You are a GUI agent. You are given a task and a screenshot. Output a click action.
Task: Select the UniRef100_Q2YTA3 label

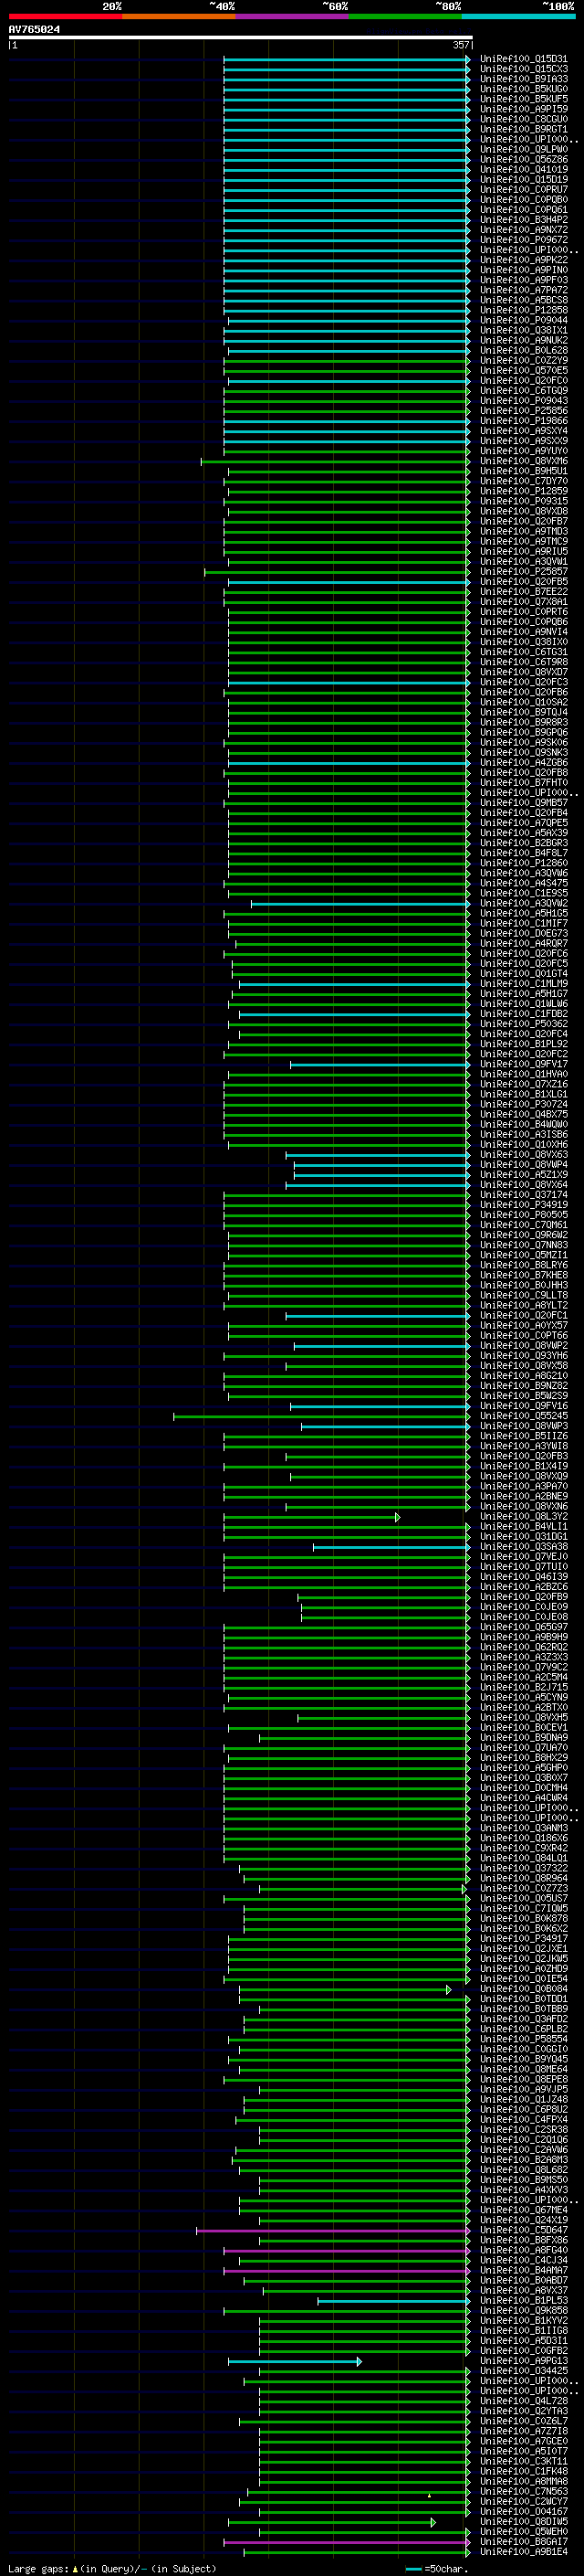[x=523, y=2411]
